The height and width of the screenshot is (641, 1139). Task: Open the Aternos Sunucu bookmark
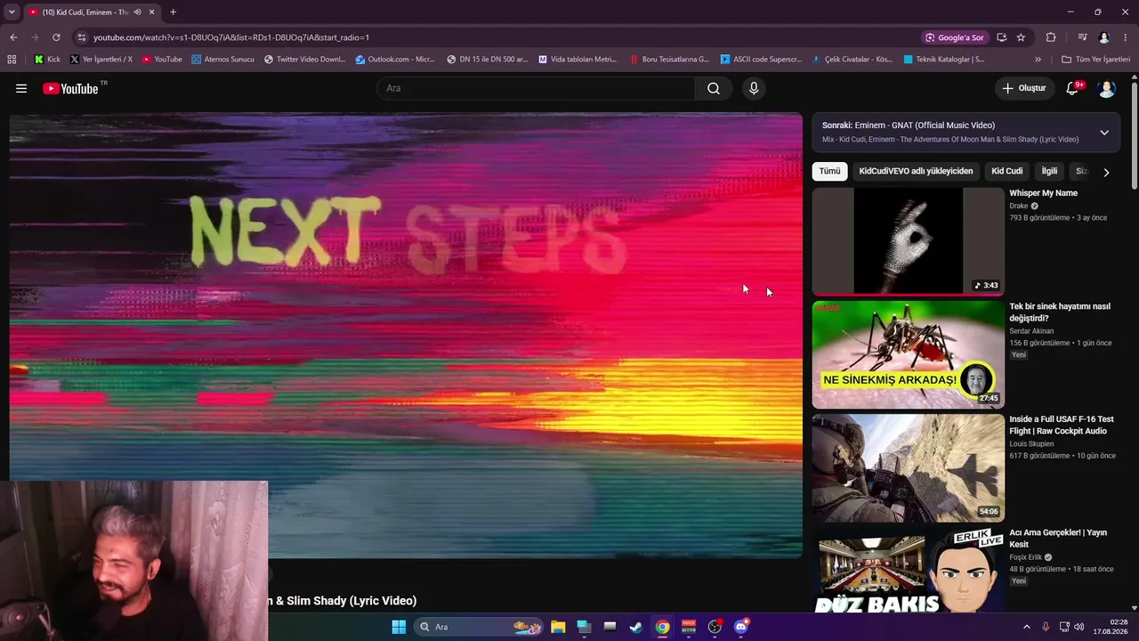pyautogui.click(x=223, y=60)
